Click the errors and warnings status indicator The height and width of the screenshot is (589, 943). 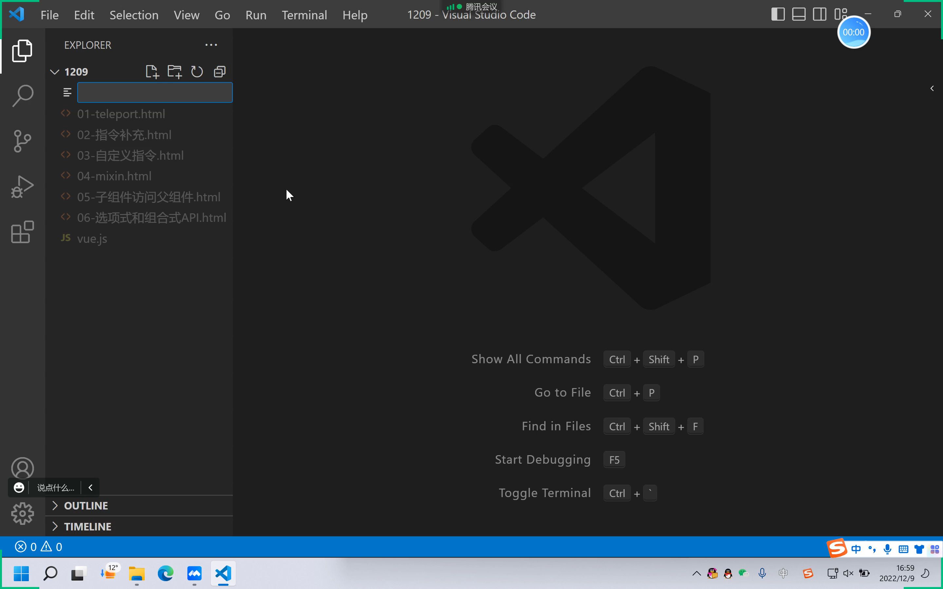[38, 547]
